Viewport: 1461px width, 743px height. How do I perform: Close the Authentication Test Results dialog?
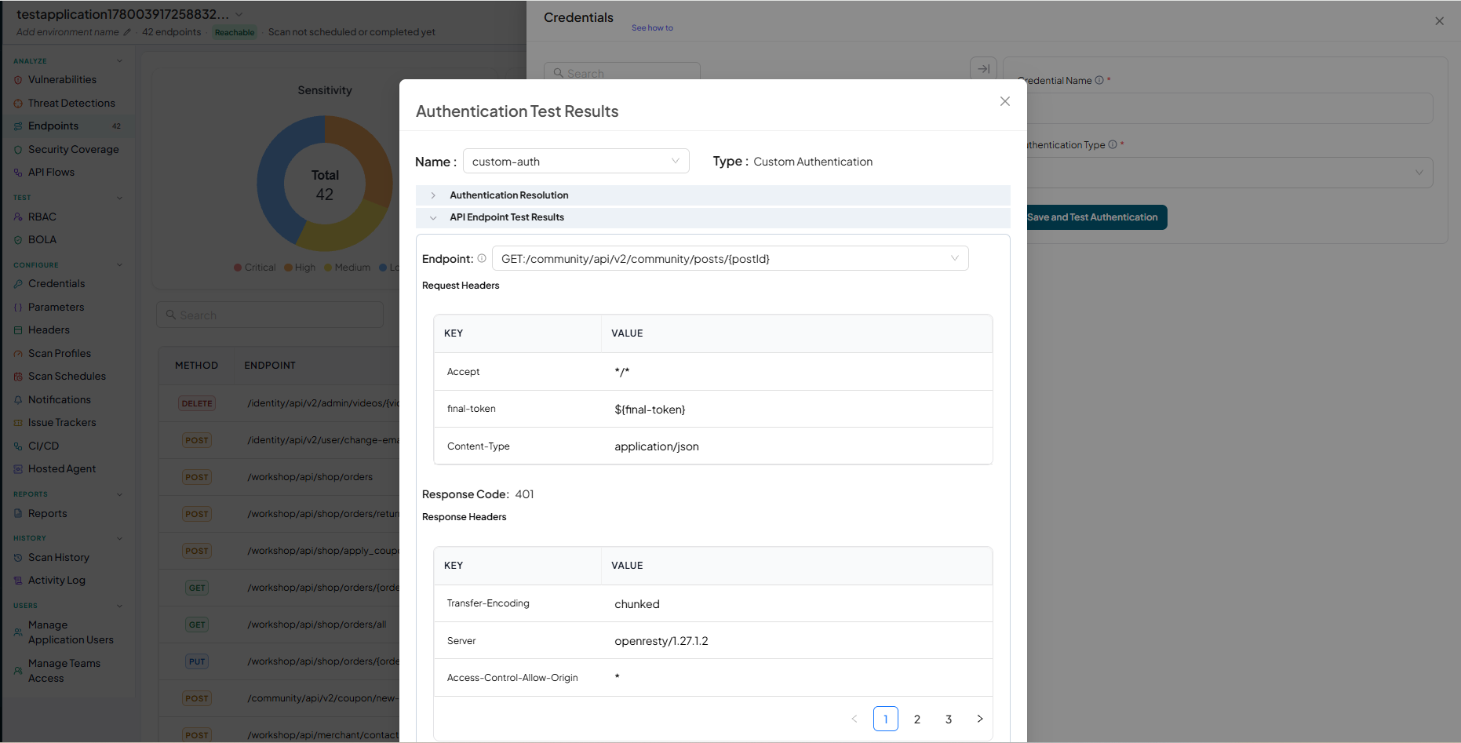pyautogui.click(x=1005, y=101)
